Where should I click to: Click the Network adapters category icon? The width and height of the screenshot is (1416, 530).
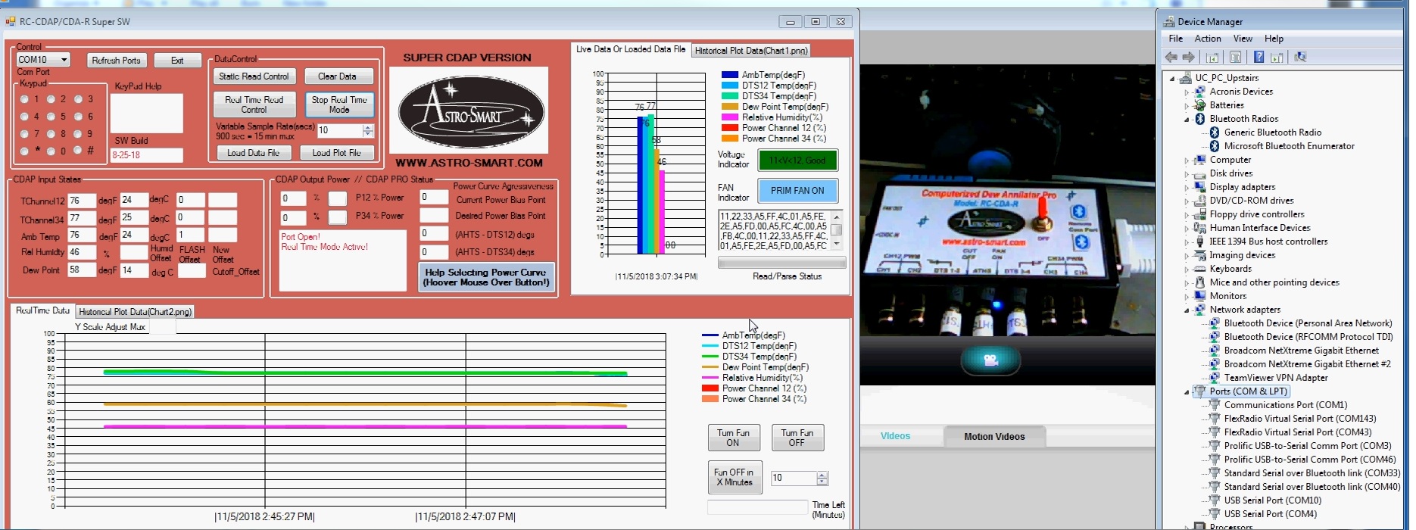1199,310
